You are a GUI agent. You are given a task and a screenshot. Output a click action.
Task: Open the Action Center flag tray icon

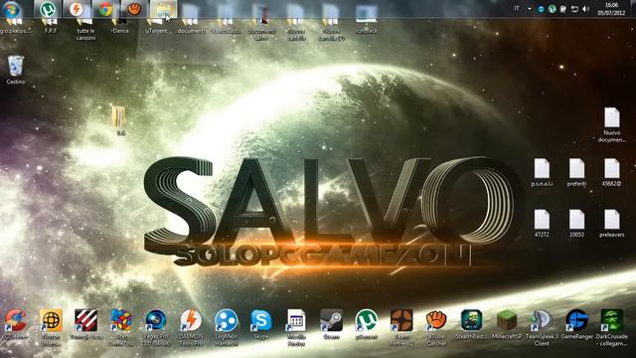pyautogui.click(x=563, y=9)
